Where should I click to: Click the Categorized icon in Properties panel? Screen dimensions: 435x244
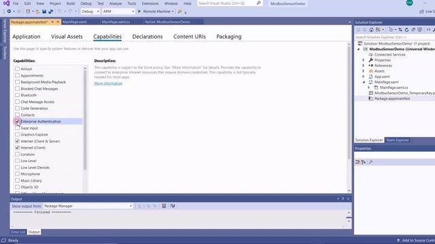[x=358, y=162]
